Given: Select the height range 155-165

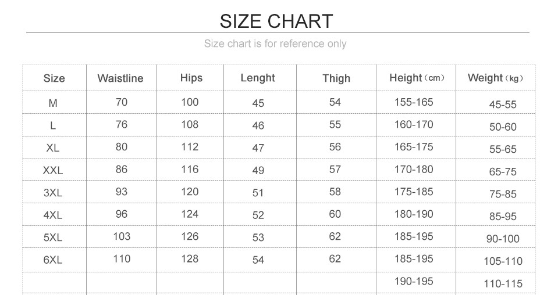Looking at the screenshot, I should 414,102.
